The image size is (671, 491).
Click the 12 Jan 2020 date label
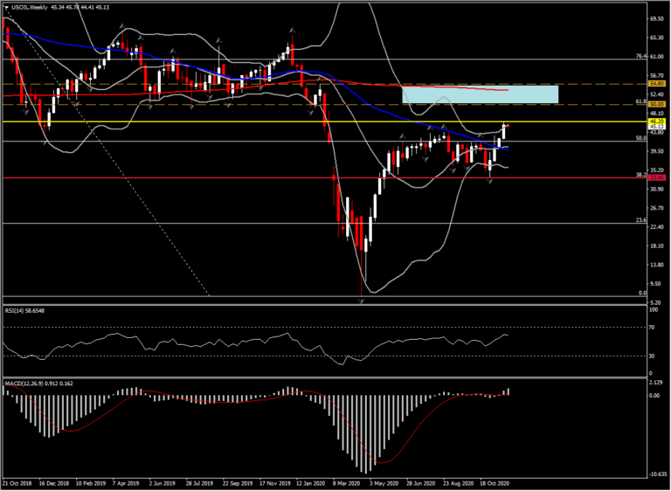[310, 482]
